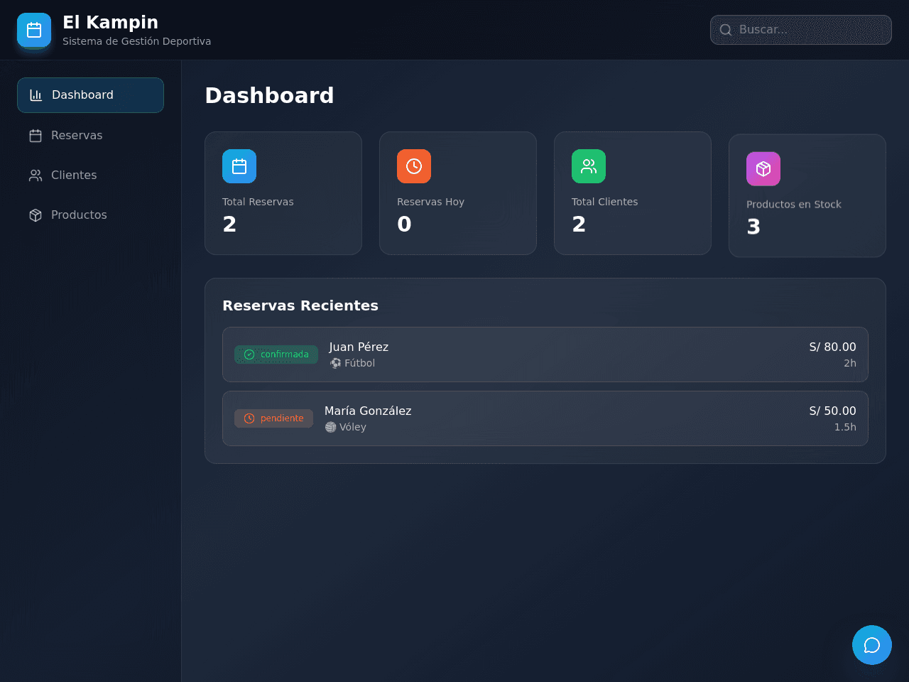Viewport: 909px width, 682px height.
Task: Click the purple Productos en Stock box icon
Action: (763, 169)
